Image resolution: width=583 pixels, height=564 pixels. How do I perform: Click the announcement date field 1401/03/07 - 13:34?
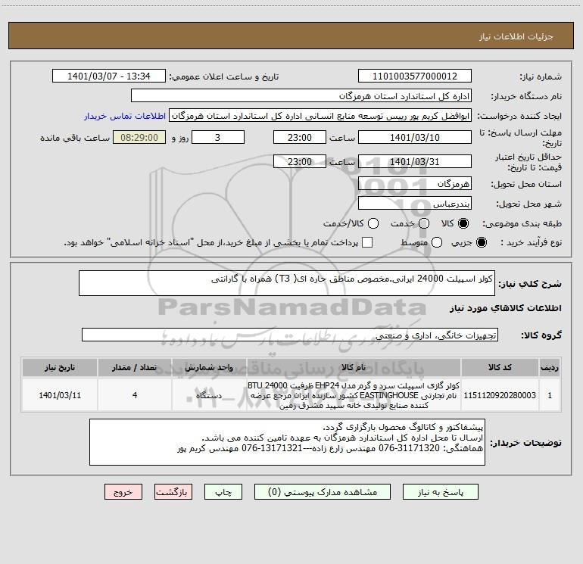pyautogui.click(x=109, y=76)
